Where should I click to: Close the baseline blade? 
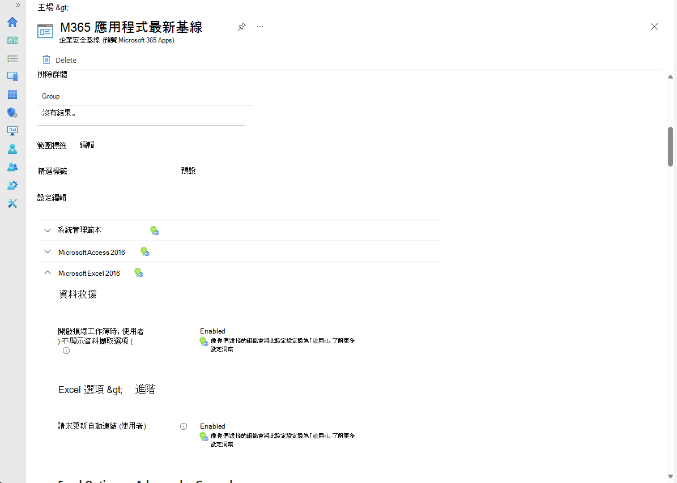click(x=654, y=27)
